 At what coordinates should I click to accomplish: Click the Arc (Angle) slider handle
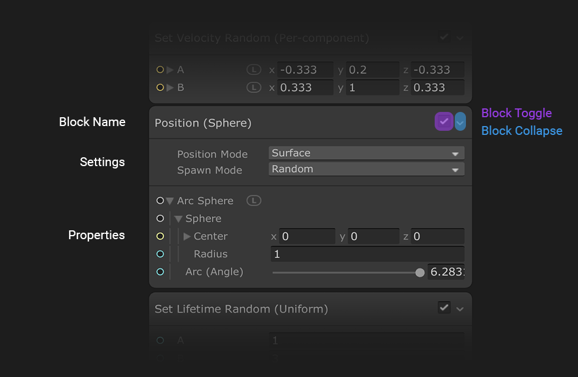(420, 272)
